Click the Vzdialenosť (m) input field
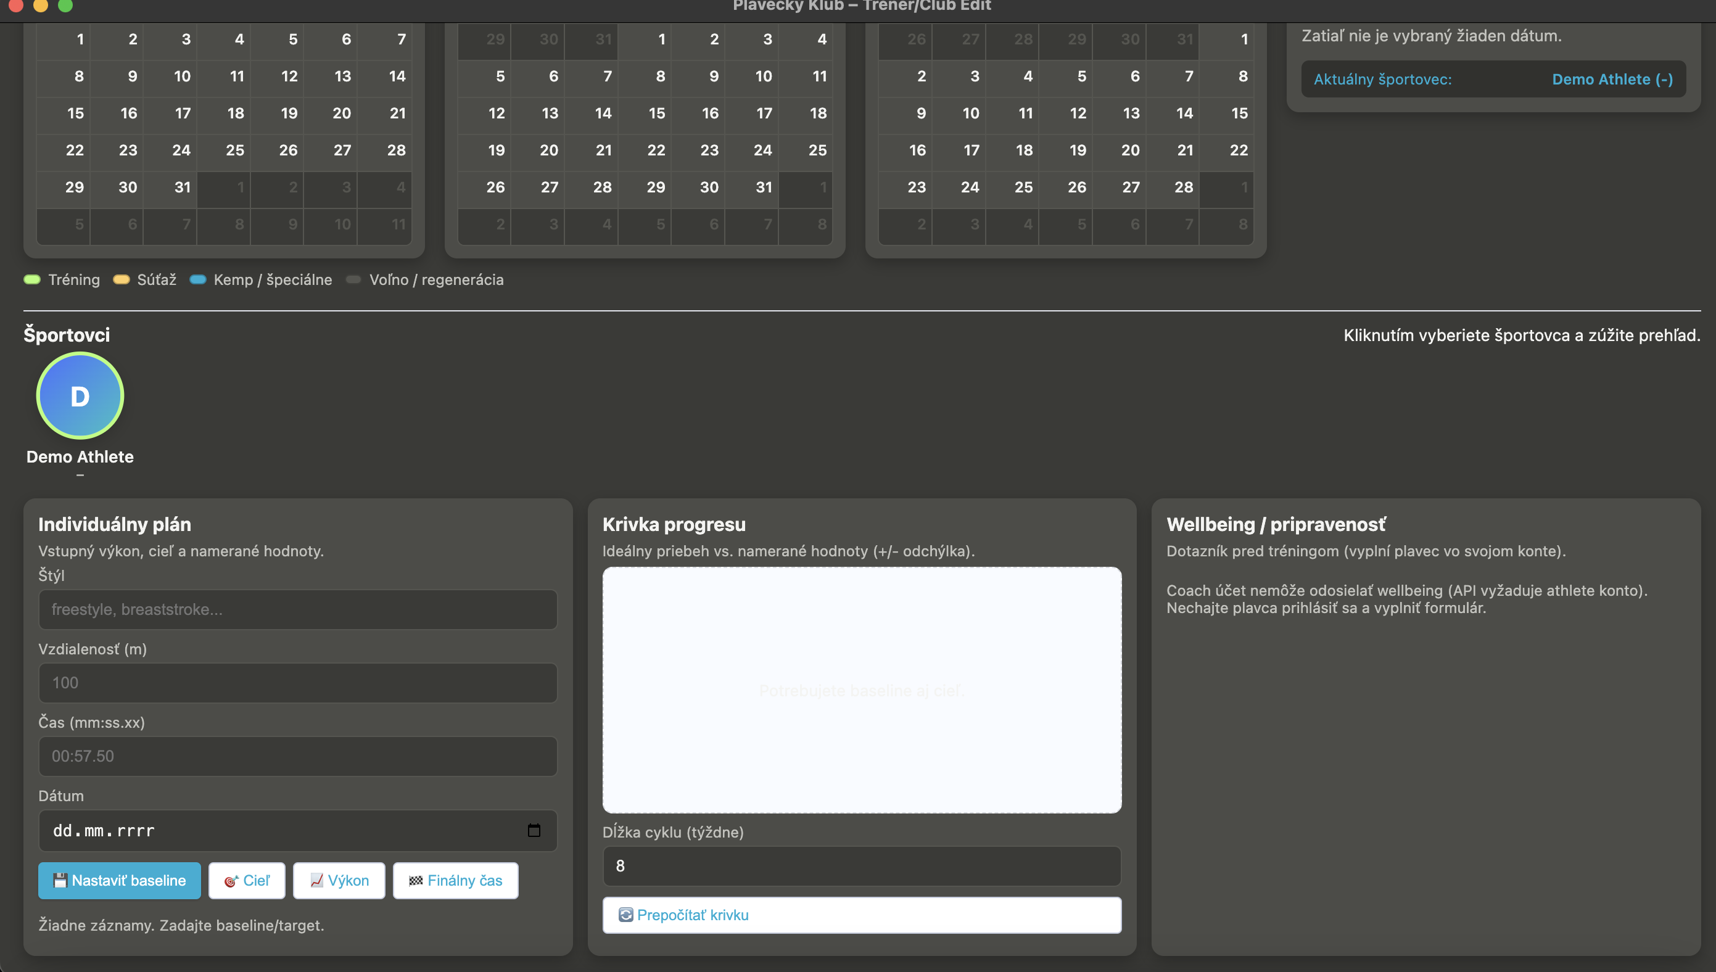 point(298,683)
